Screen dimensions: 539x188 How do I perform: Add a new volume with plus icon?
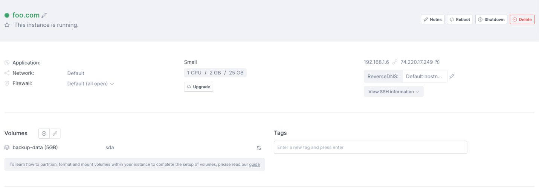click(44, 133)
